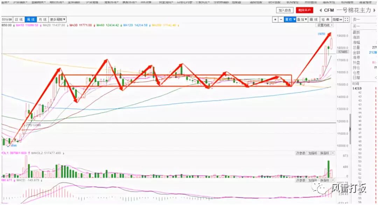Image resolution: width=378 pixels, height=205 pixels.
Task: Click 加指标 in the MACD indicator panel
Action: [313, 180]
